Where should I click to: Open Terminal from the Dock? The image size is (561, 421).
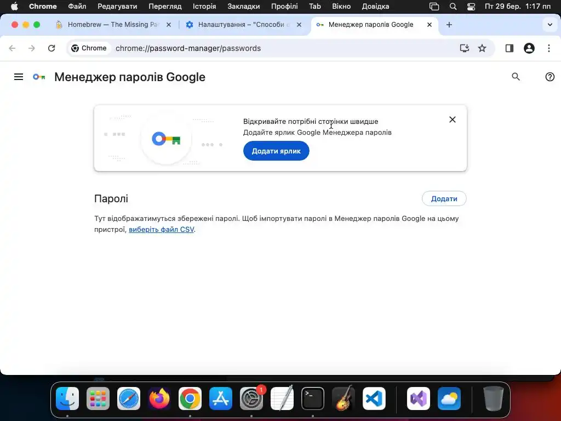(x=313, y=399)
